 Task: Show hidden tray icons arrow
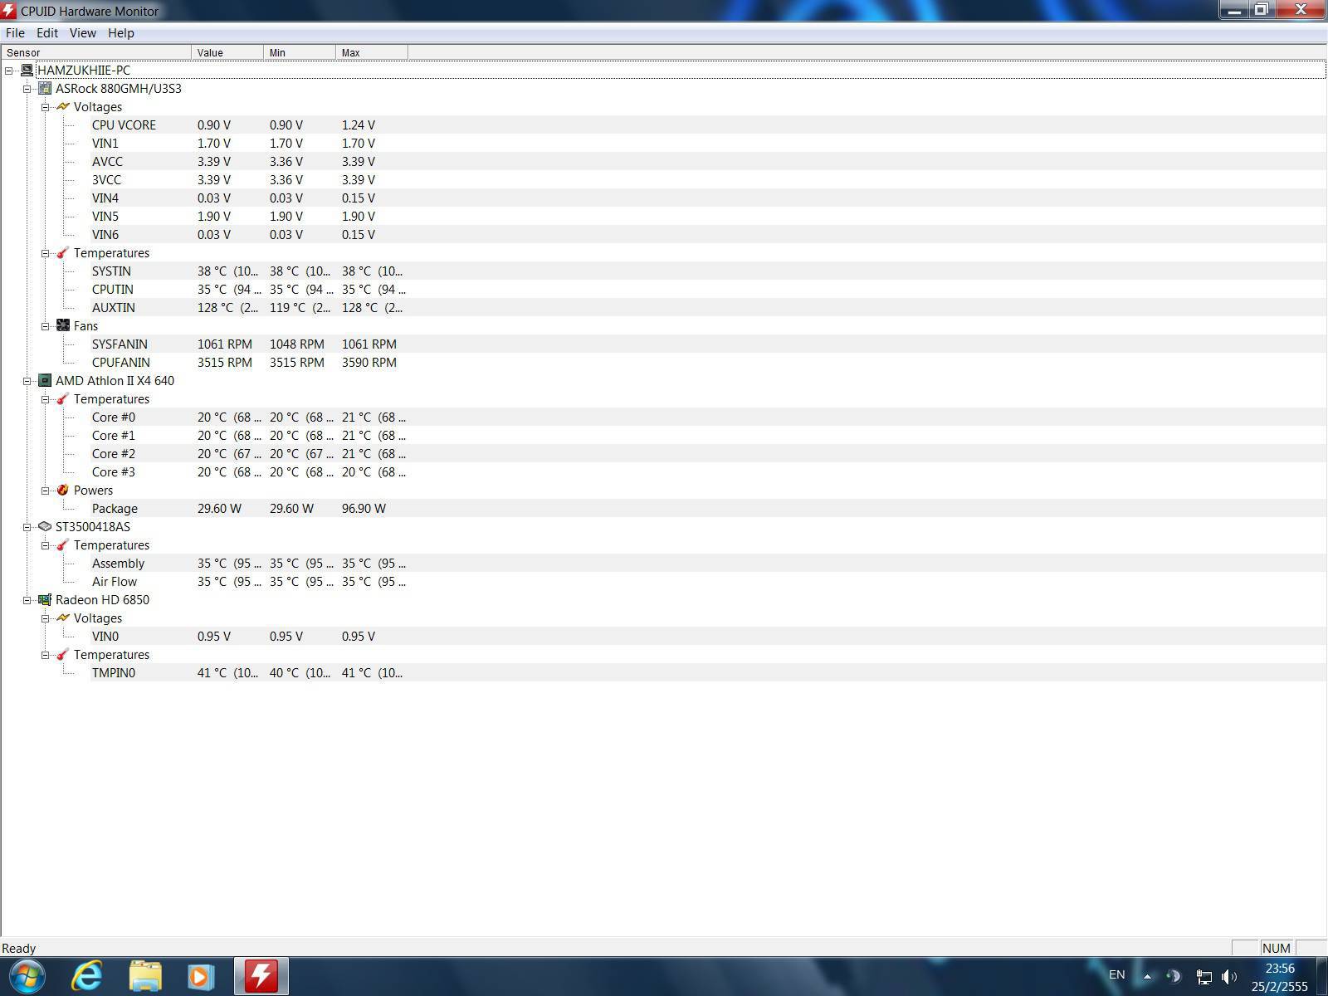tap(1148, 977)
